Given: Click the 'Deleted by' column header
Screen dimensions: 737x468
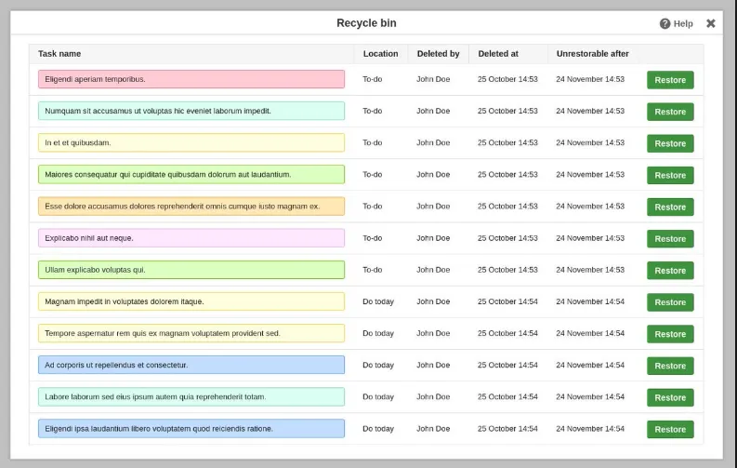Looking at the screenshot, I should (x=438, y=54).
